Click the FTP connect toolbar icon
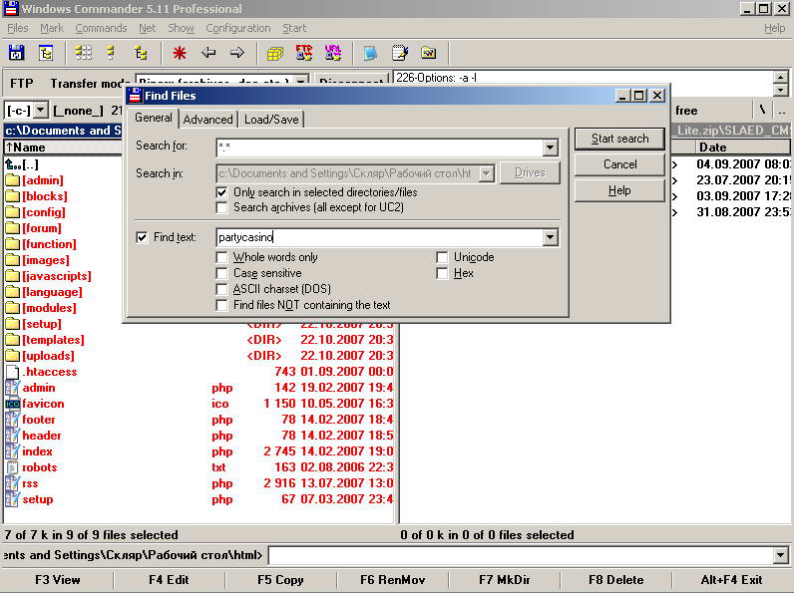This screenshot has width=794, height=593. coord(304,53)
